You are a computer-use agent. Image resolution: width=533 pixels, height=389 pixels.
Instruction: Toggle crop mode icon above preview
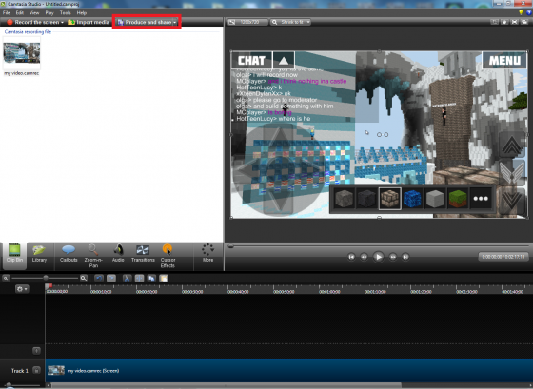494,22
